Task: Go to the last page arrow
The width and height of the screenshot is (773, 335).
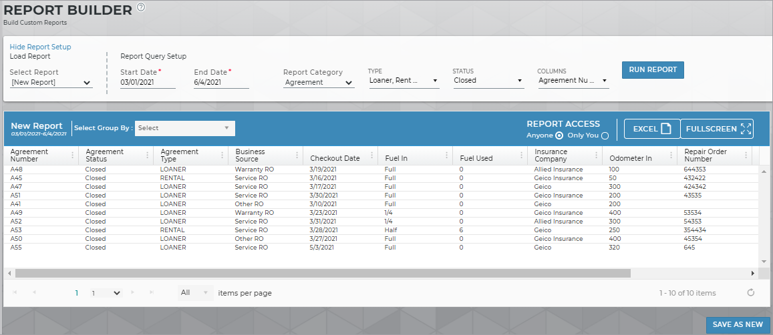Action: (152, 293)
